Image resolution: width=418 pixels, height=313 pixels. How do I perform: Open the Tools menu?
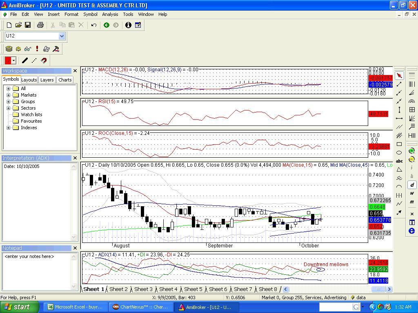128,14
